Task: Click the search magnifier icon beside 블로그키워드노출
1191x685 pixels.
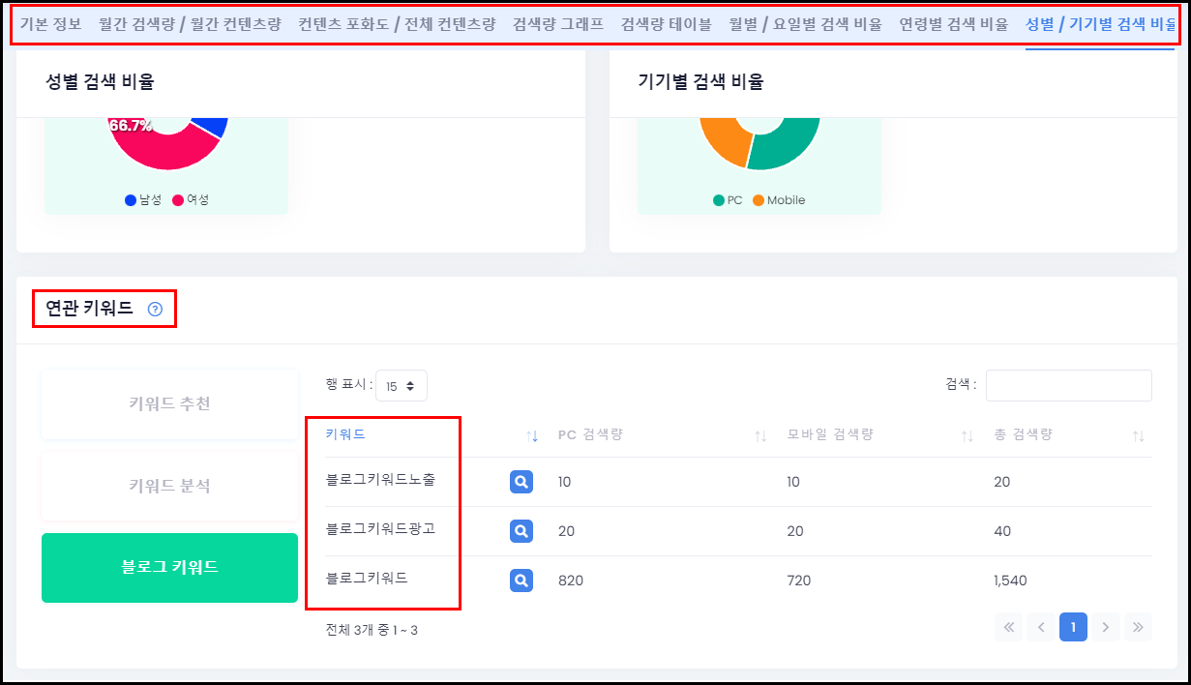Action: [521, 481]
